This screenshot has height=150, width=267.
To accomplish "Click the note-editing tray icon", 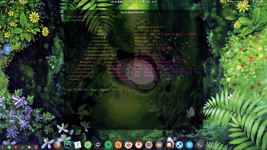I will [29, 147].
